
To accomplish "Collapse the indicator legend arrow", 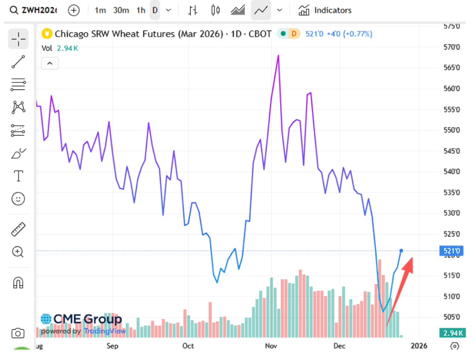I will click(50, 63).
